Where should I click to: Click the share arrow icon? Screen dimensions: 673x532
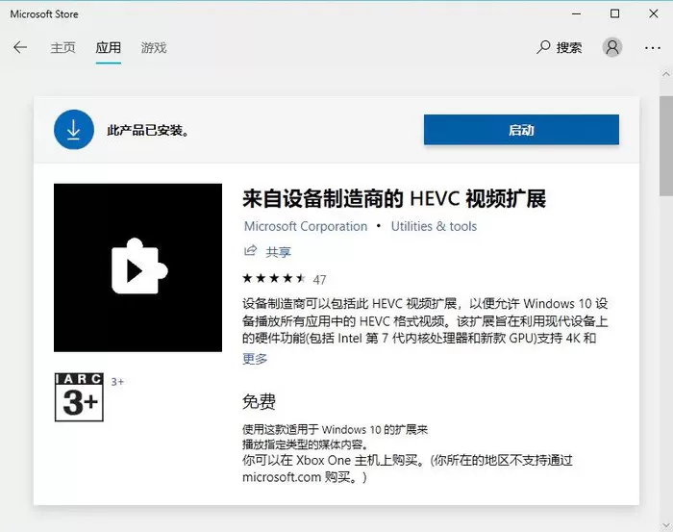(x=250, y=250)
